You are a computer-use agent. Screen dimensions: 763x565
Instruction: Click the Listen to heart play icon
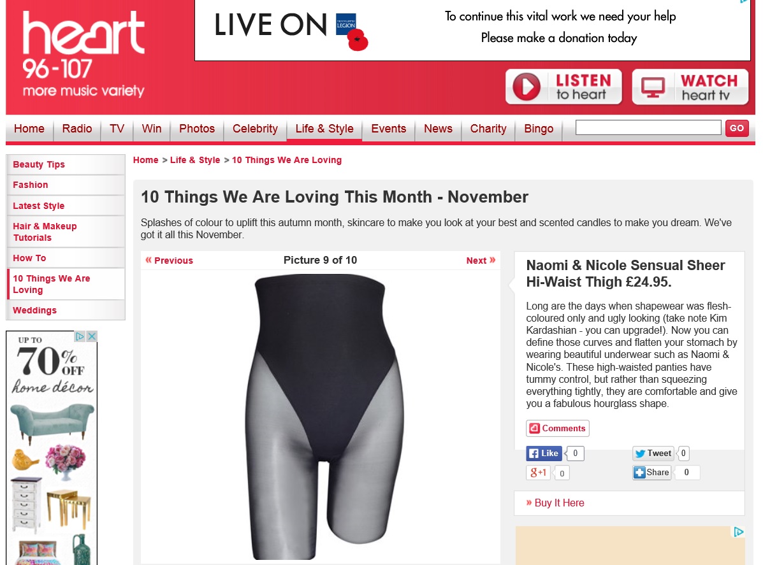point(526,87)
